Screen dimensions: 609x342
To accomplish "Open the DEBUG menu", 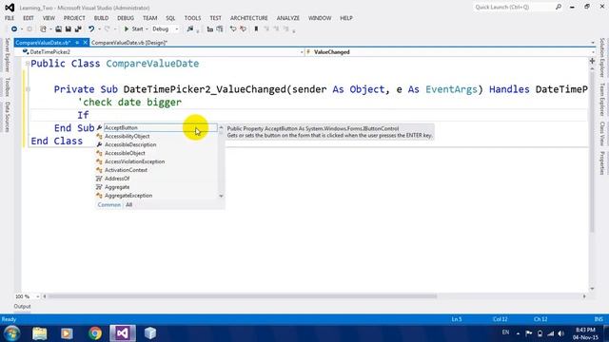I will tap(126, 18).
